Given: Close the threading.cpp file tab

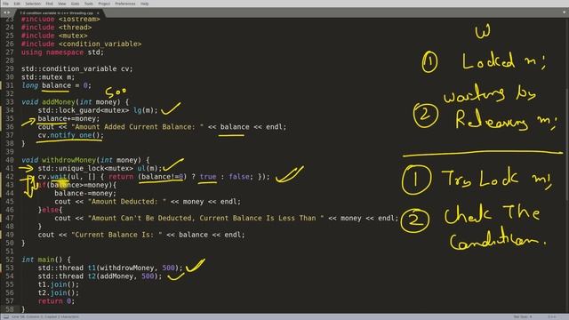Looking at the screenshot, I should tap(98, 13).
